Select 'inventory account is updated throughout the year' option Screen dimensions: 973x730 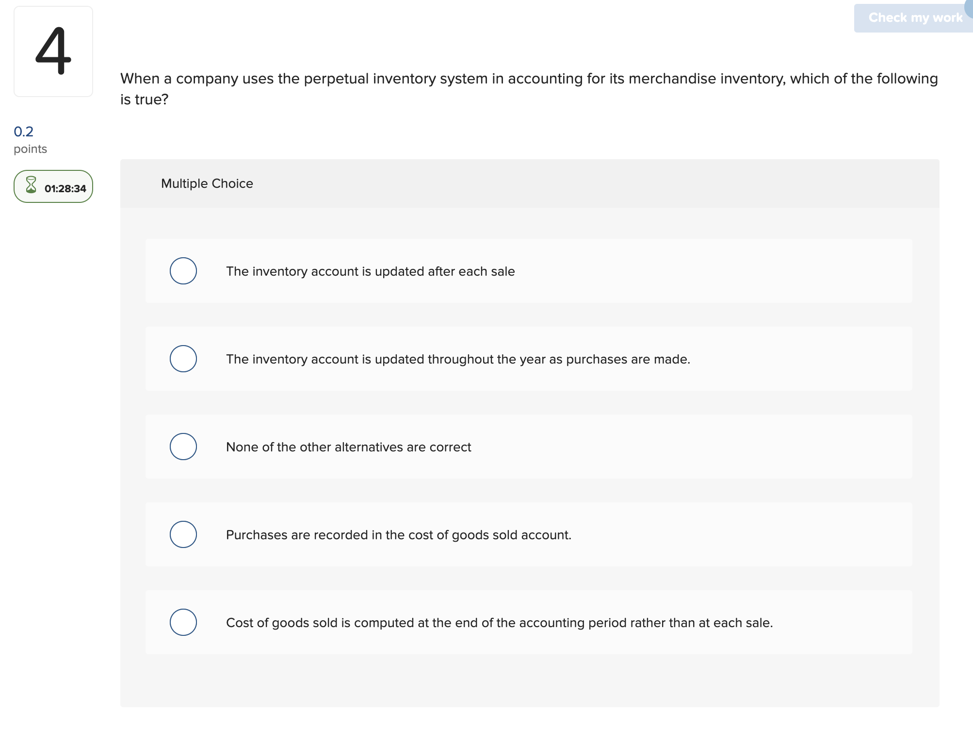coord(183,359)
